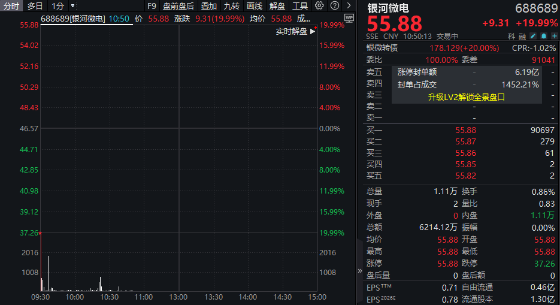The height and width of the screenshot is (305, 560).
Task: Click the pencil note icon beside 融
Action: 533,36
